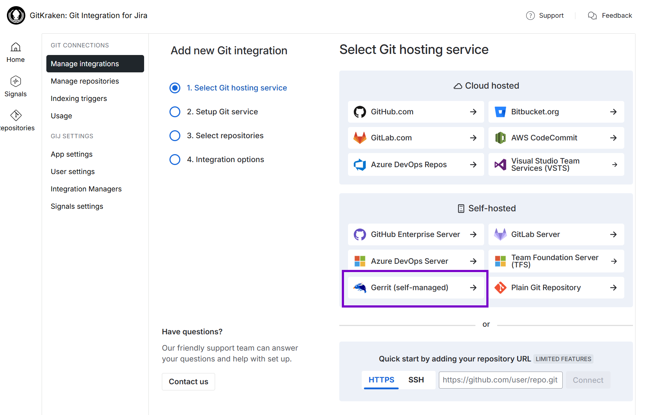Viewport: 646px width, 415px height.
Task: Open the Signals sidebar icon
Action: [x=16, y=81]
